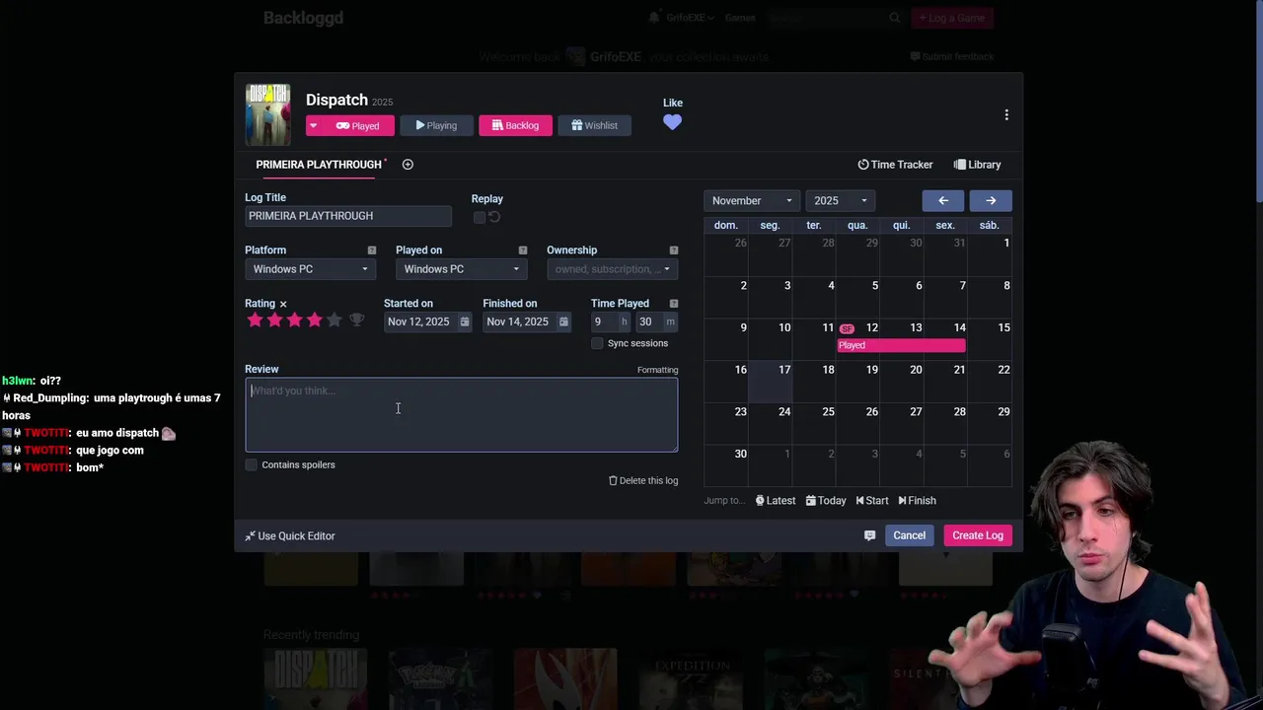
Task: Jump to Finish date
Action: [x=917, y=501]
